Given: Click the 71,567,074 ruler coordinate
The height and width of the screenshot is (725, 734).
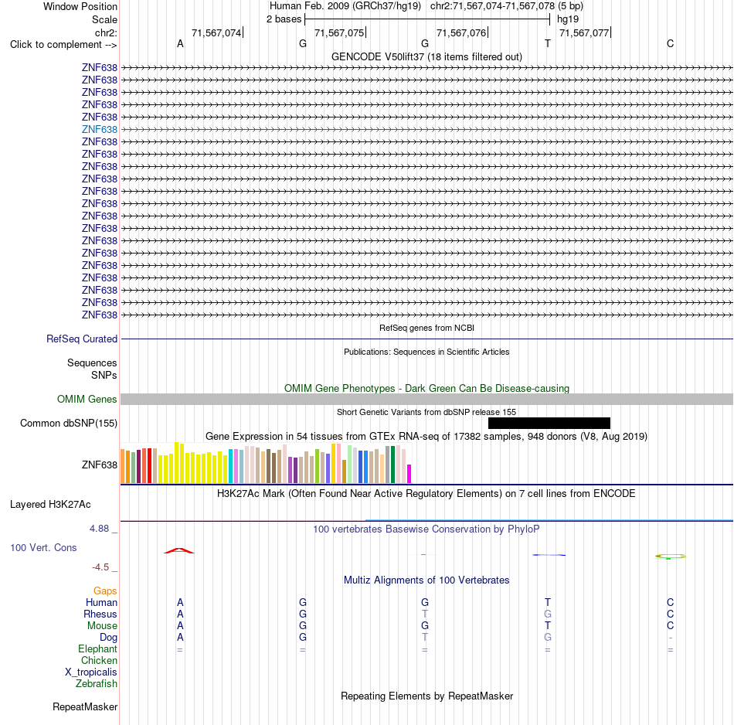Looking at the screenshot, I should [x=216, y=32].
